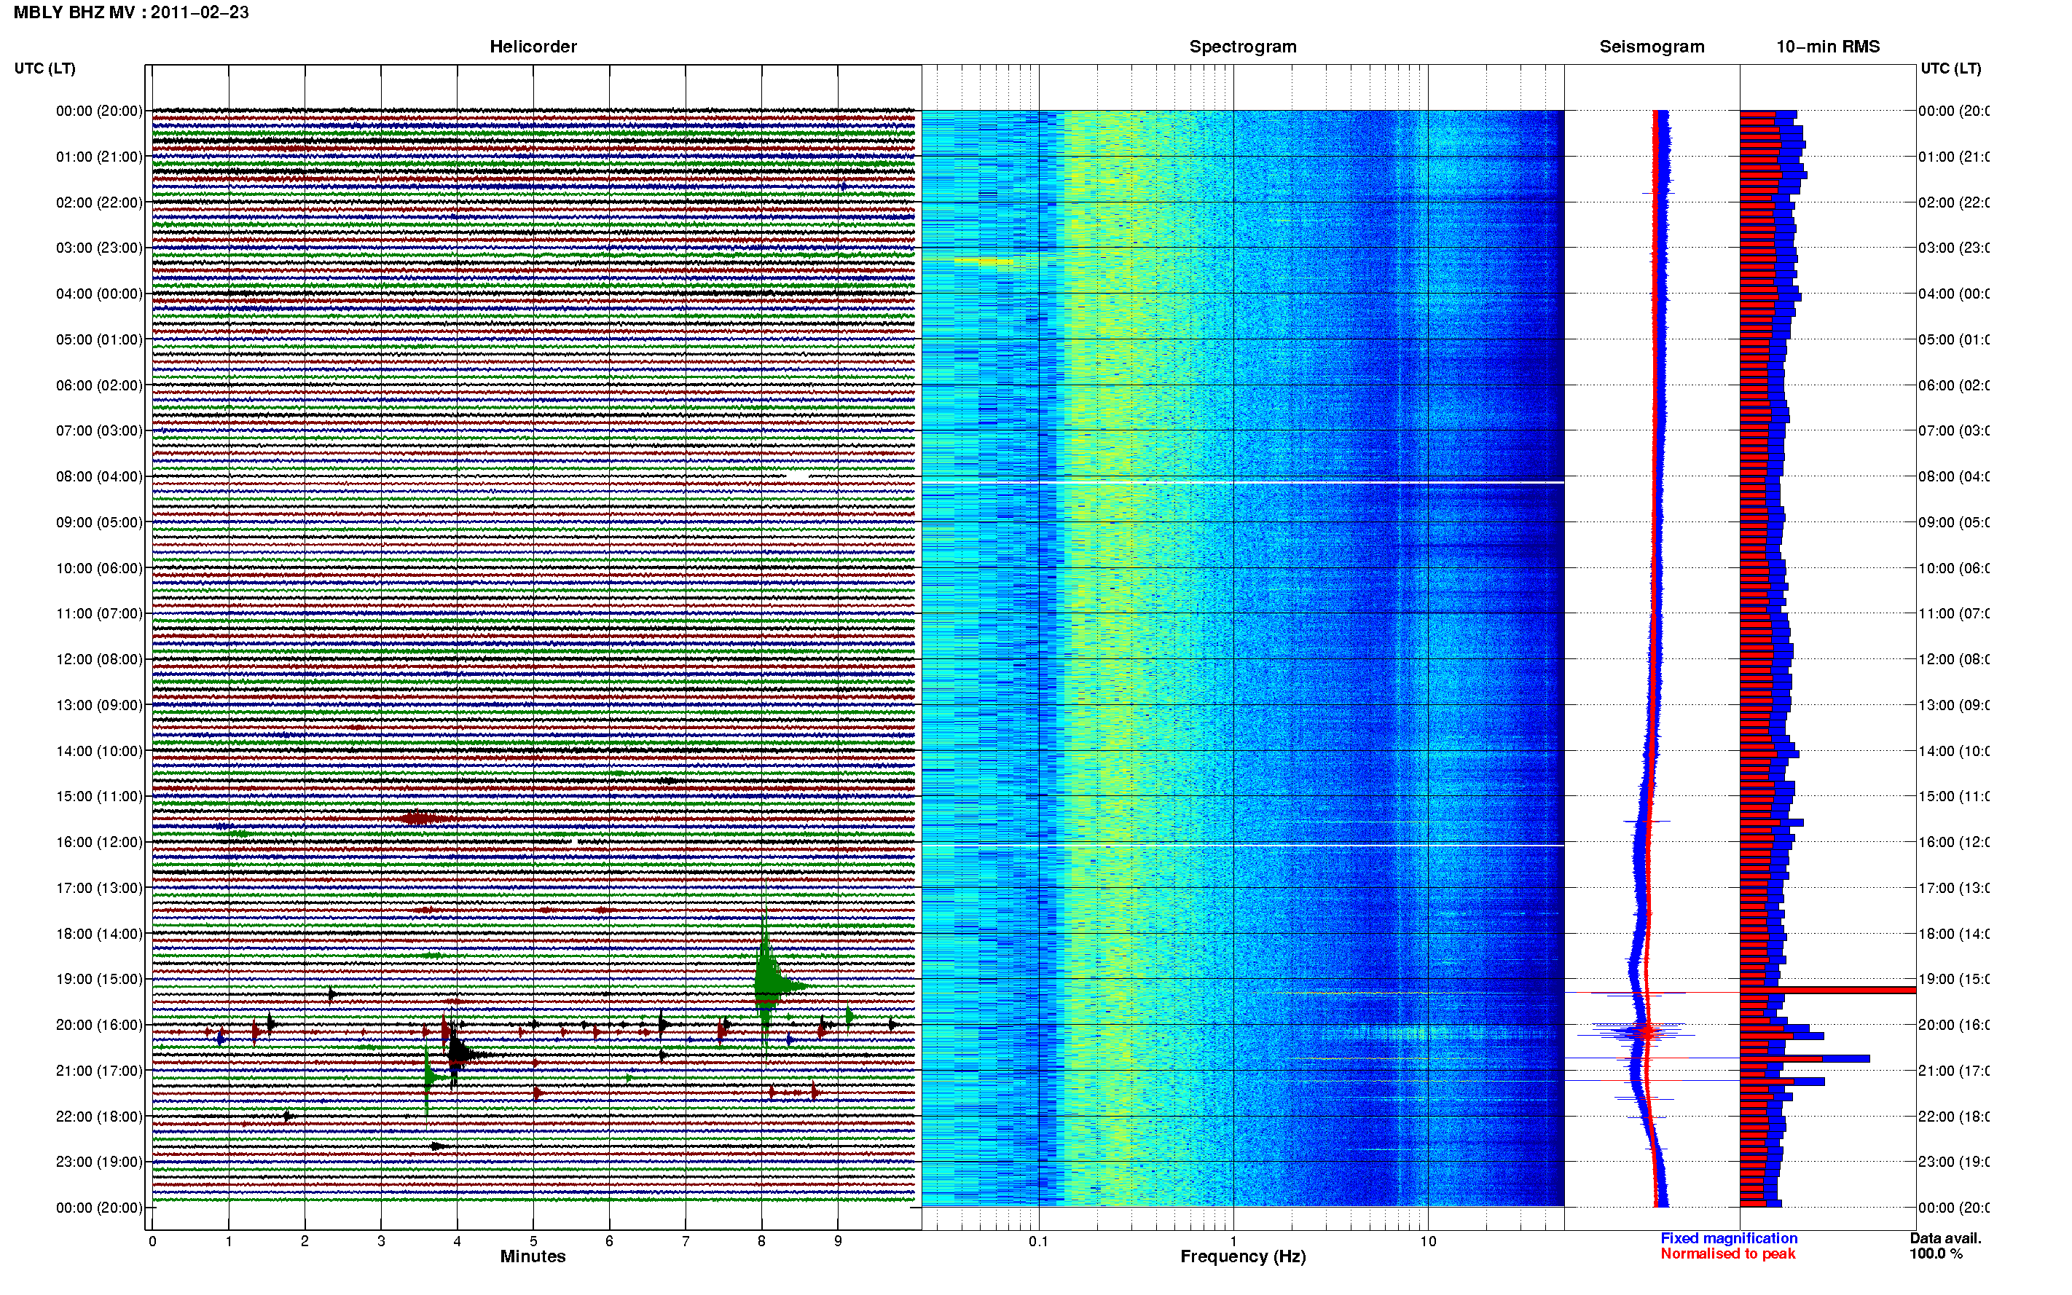
Task: Click the left-axis time label '01:00 (21:00)'
Action: pyautogui.click(x=99, y=157)
